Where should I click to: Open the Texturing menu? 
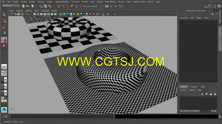tap(75, 2)
